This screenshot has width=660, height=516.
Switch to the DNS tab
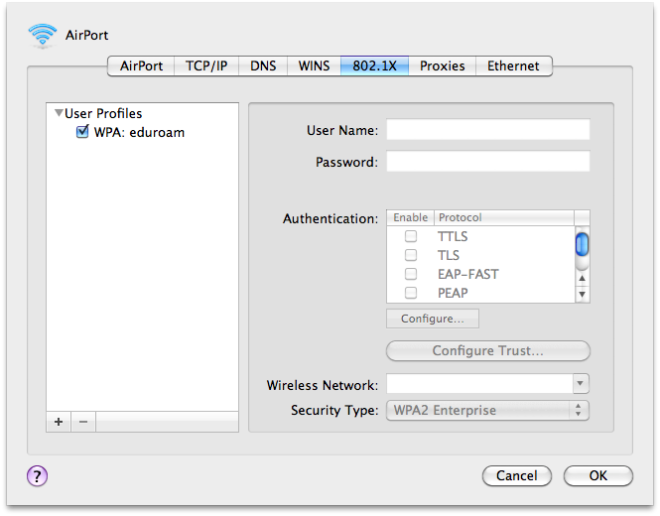[263, 66]
